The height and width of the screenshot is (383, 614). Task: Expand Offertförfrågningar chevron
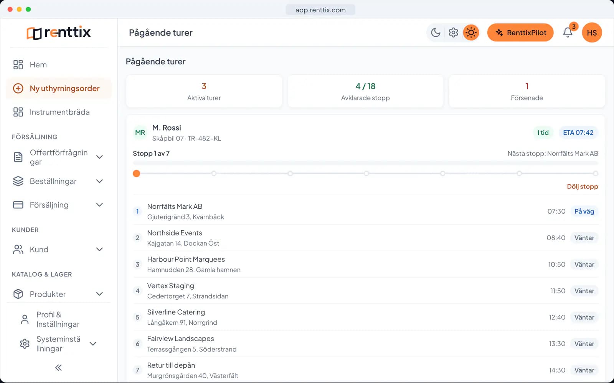[99, 157]
